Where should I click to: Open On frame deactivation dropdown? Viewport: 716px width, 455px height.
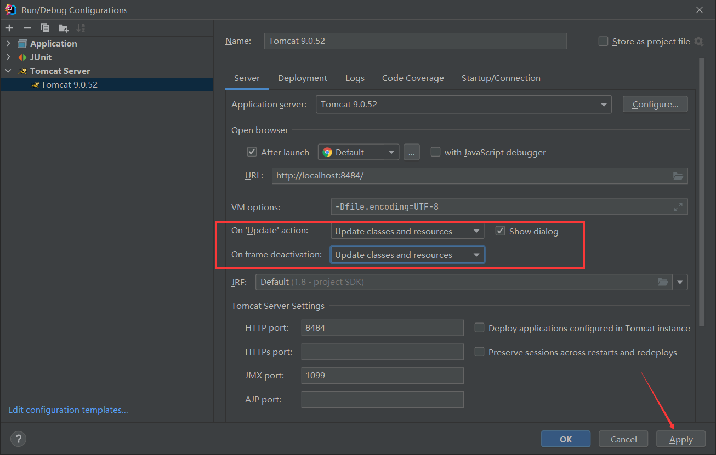coord(407,255)
